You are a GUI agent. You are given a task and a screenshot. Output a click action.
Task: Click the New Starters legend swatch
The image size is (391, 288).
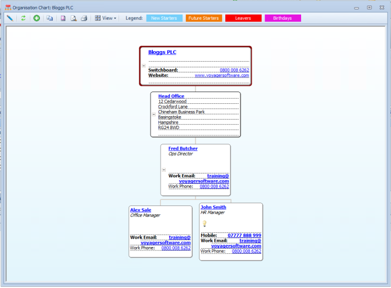click(164, 18)
